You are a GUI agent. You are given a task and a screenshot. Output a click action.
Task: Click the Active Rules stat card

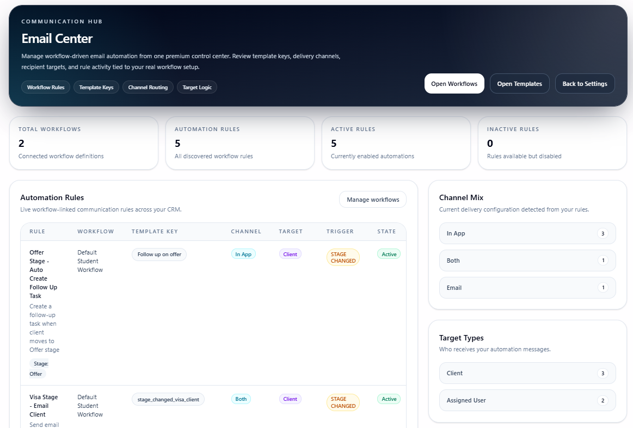[396, 143]
